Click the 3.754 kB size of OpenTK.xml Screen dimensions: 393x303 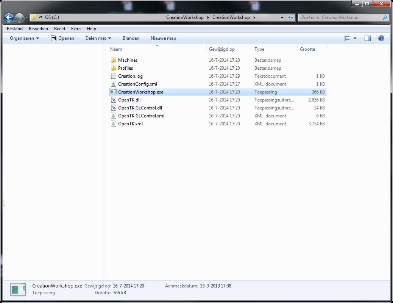click(317, 123)
